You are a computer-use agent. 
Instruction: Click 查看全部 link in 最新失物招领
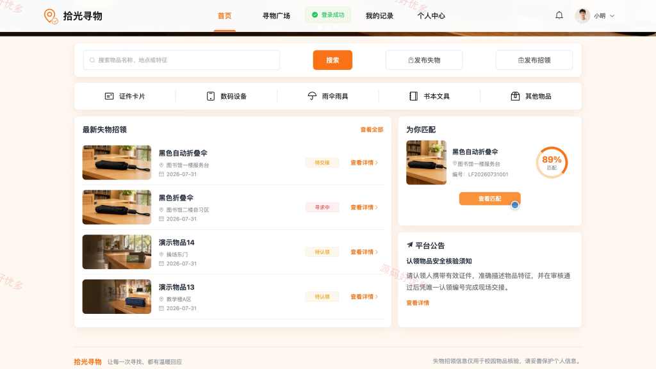tap(372, 129)
